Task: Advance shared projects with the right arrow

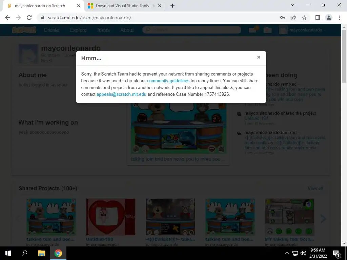Action: coord(323,219)
